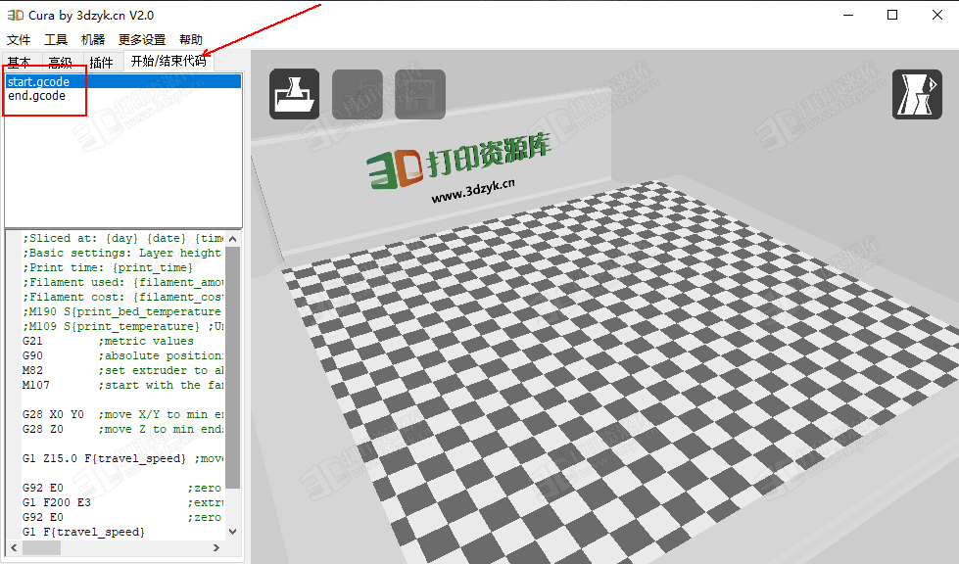Switch to the 基本 tab
This screenshot has height=564, width=959.
coord(19,63)
